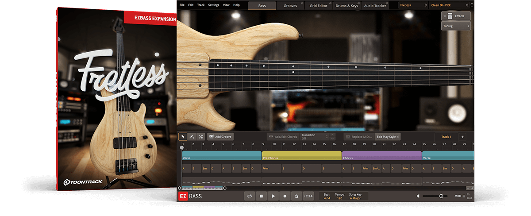The height and width of the screenshot is (216, 531).
Task: Click the B chord under Pre Chorus
Action: [331, 169]
